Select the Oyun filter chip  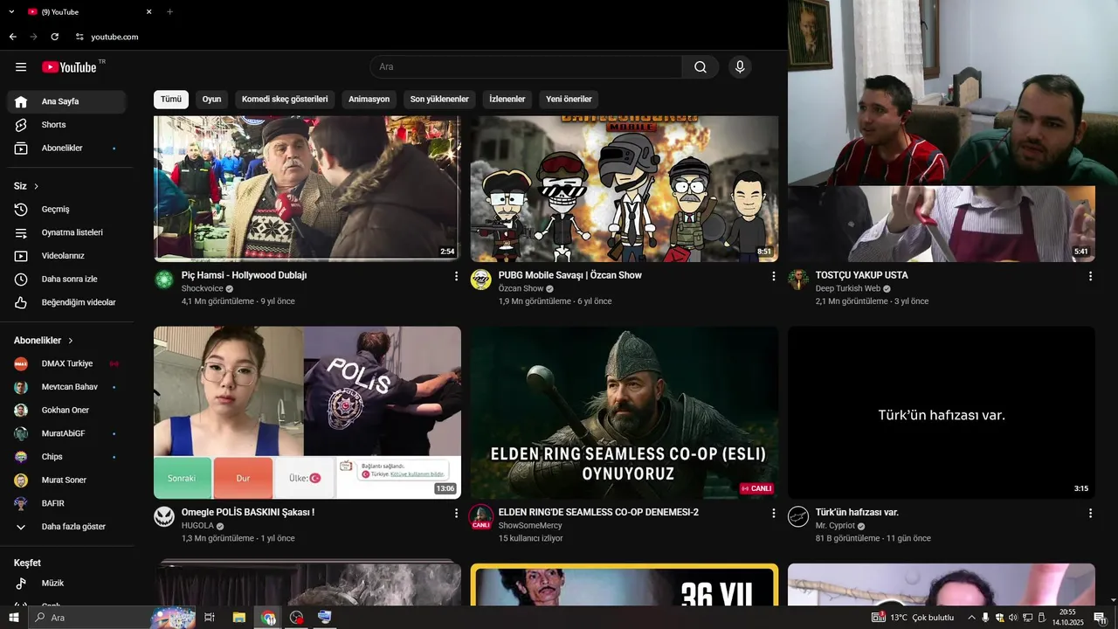(212, 99)
